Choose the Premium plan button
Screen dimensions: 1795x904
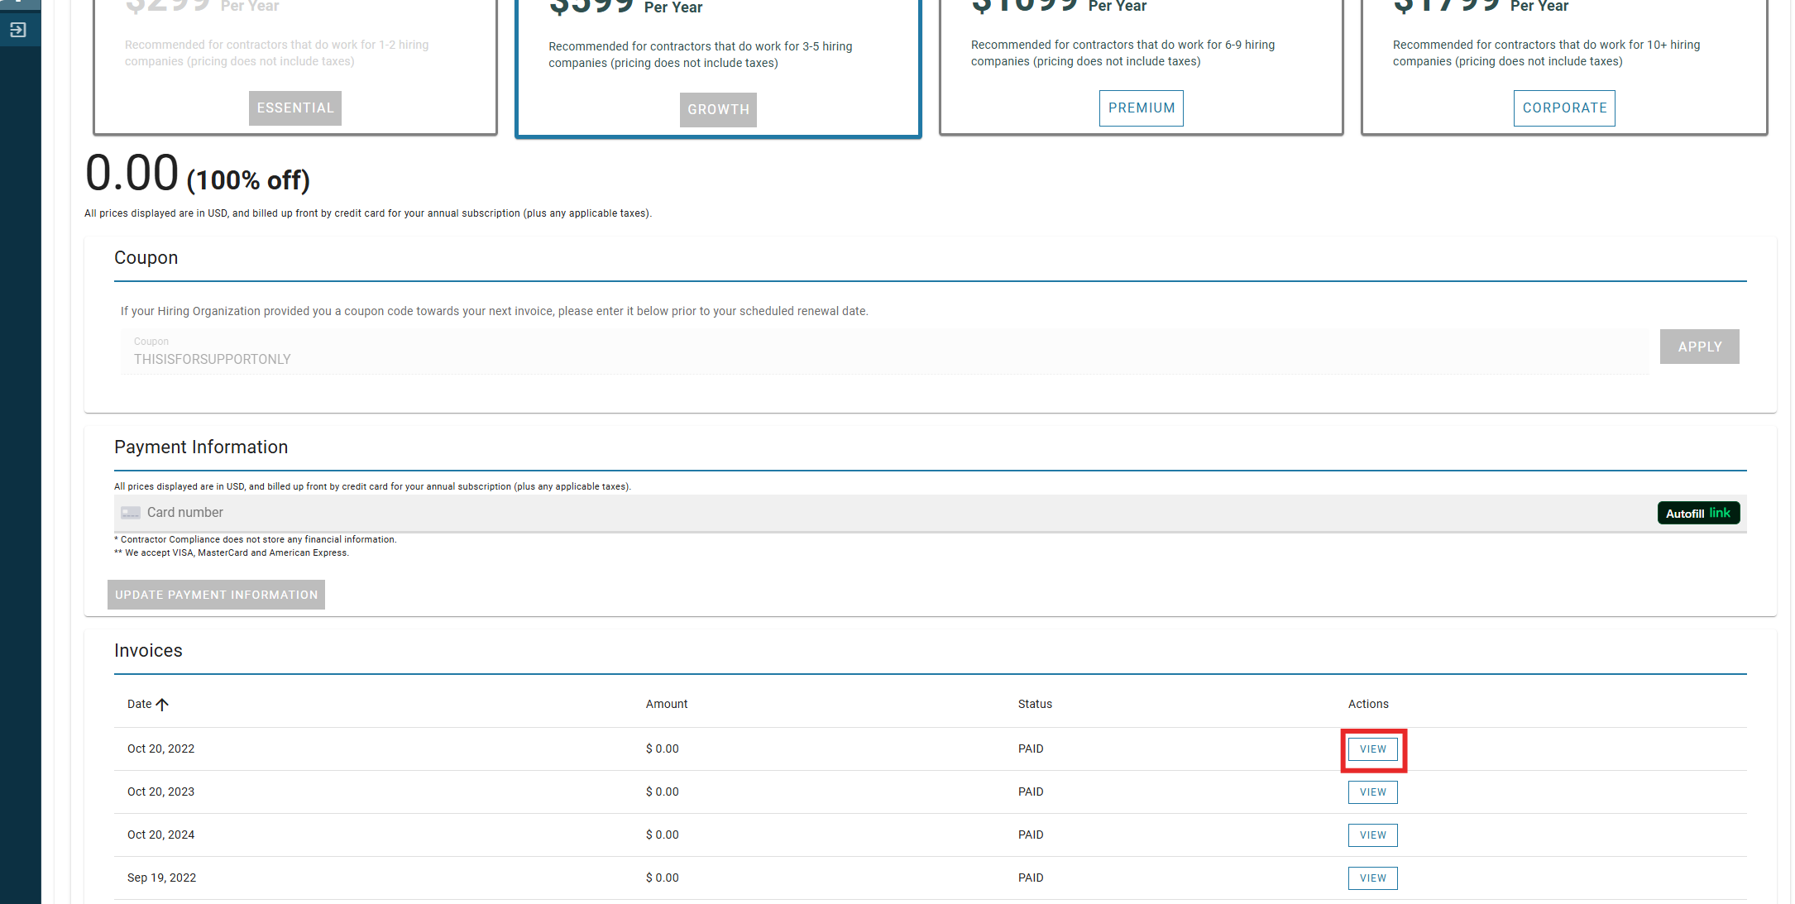point(1141,108)
